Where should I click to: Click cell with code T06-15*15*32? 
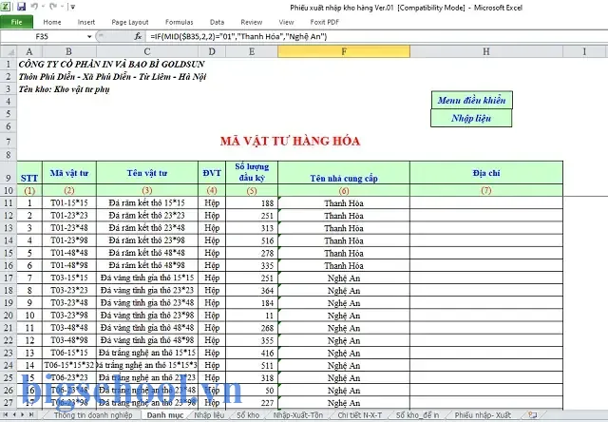click(69, 365)
